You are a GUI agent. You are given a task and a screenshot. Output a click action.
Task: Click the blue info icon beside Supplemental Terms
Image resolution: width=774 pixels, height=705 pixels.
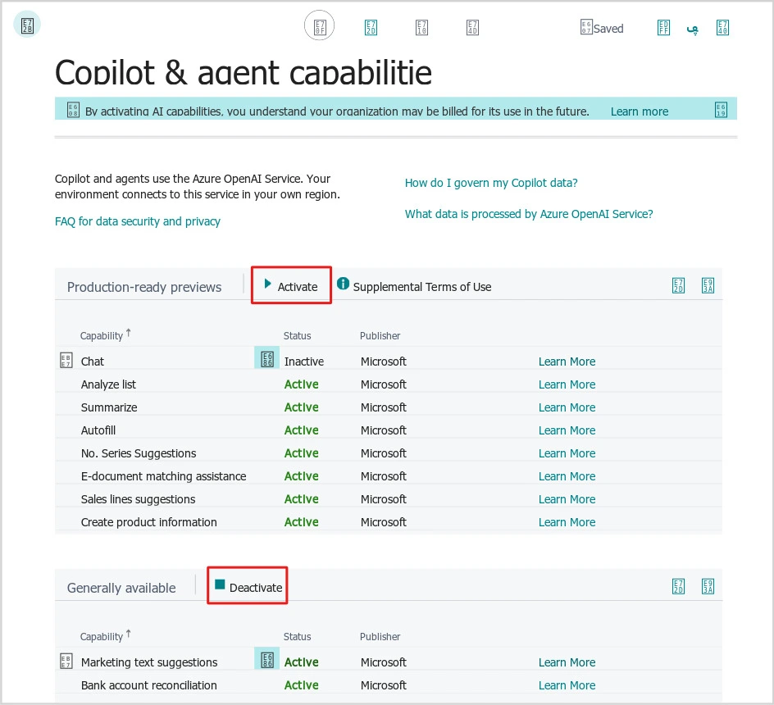343,284
